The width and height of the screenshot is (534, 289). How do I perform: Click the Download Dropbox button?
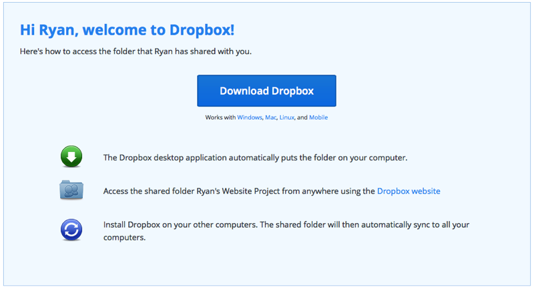(x=266, y=91)
